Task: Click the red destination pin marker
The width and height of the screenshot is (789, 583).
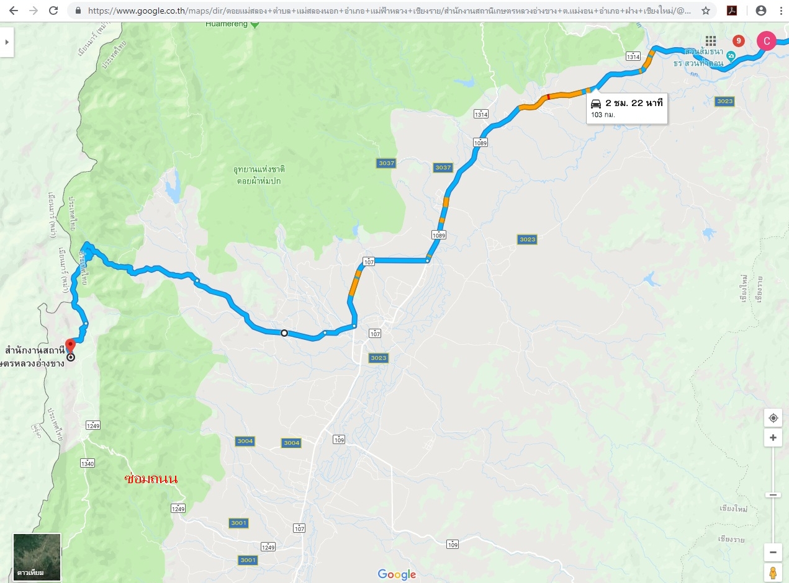Action: [x=70, y=345]
